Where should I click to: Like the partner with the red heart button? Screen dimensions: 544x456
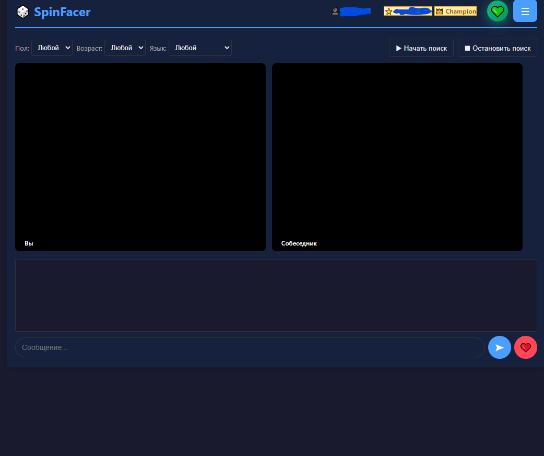tap(526, 347)
